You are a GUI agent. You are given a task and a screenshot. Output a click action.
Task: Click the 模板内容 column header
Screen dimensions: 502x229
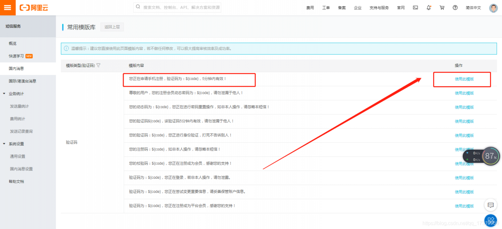point(136,65)
